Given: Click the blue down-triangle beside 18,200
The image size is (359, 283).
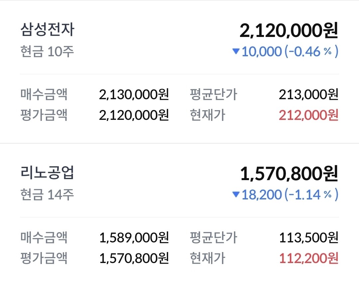Looking at the screenshot, I should 236,194.
